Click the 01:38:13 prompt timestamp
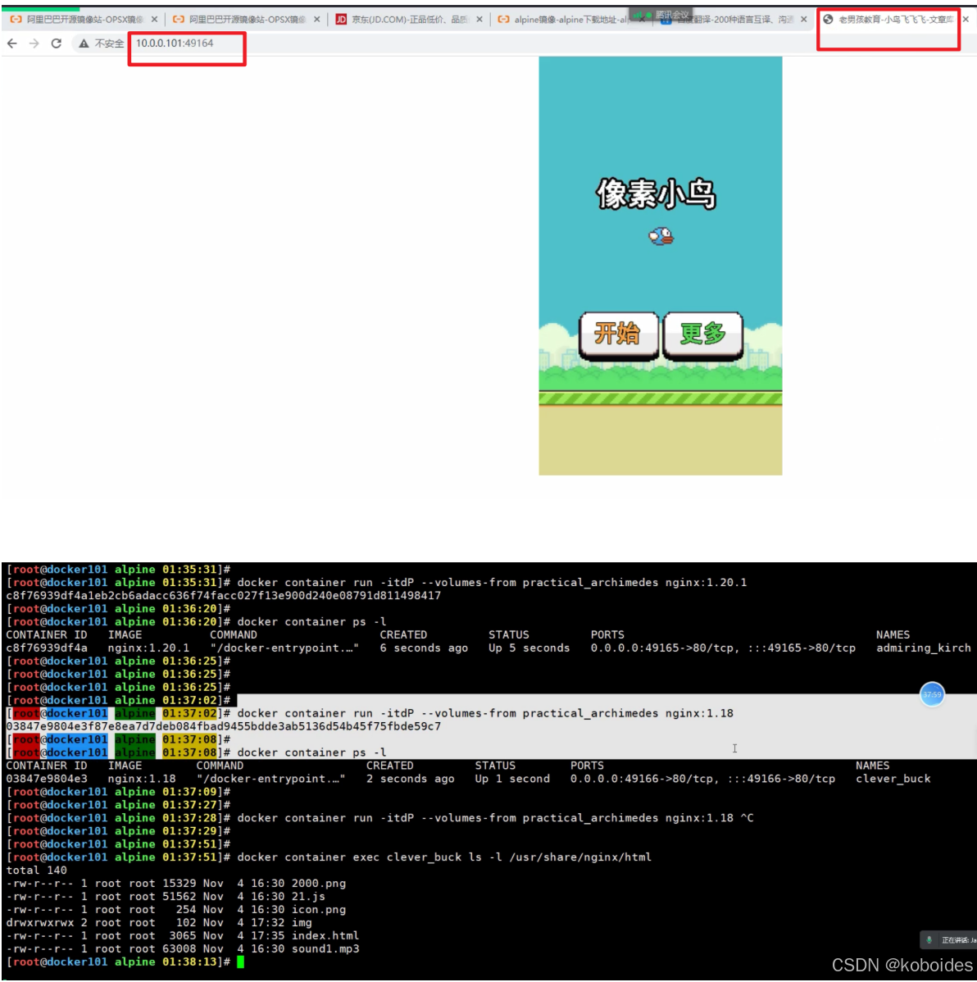977x982 pixels. click(189, 962)
